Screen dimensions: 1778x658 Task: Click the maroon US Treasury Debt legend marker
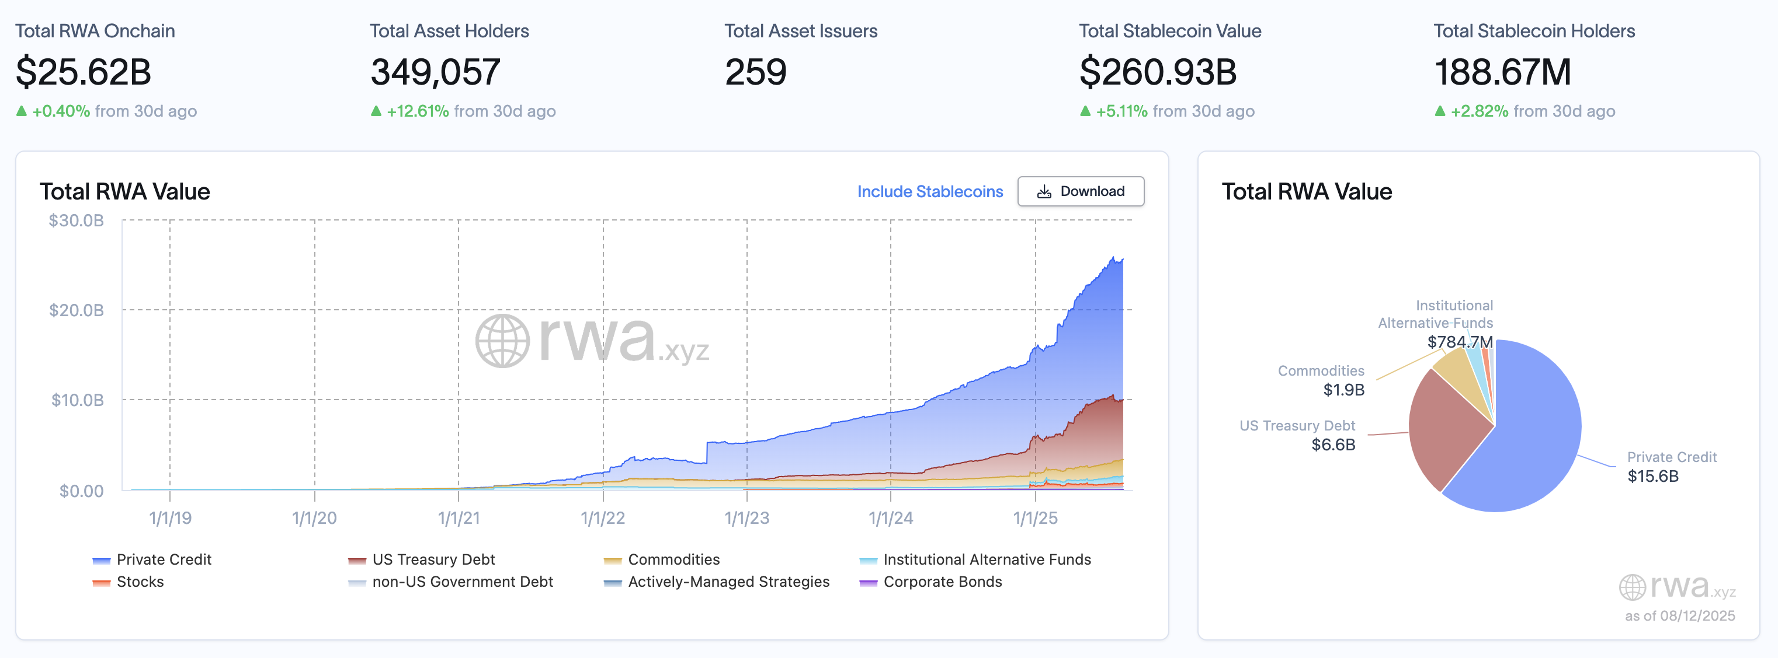356,559
